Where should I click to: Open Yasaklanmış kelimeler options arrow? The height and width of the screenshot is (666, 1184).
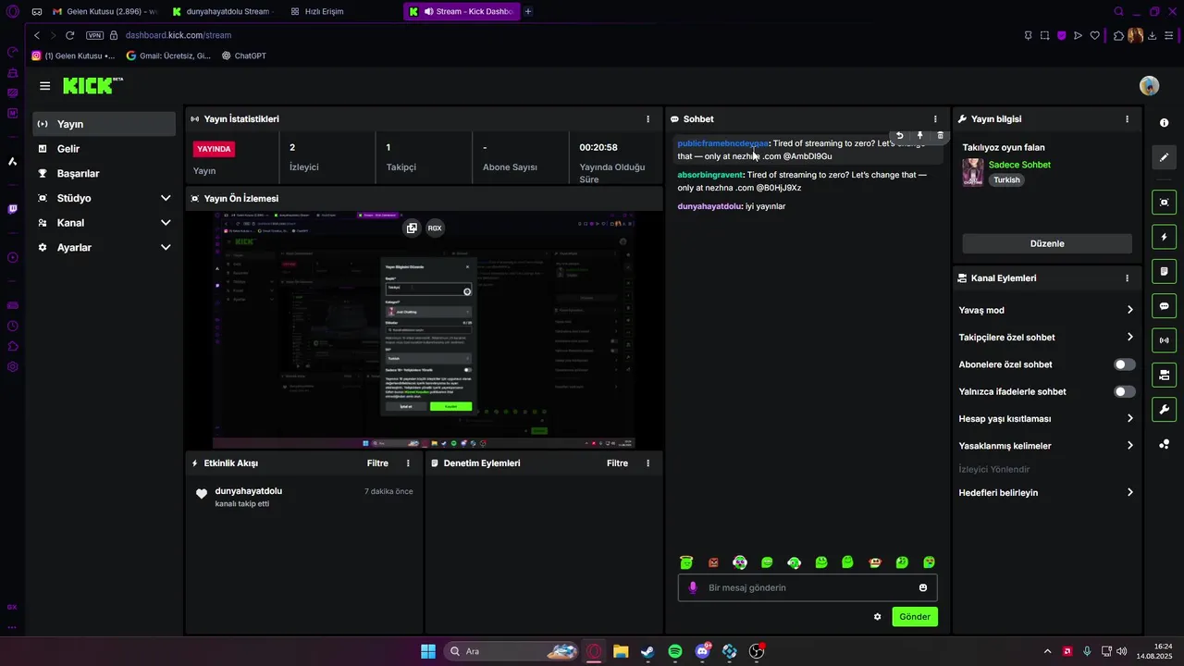click(1129, 446)
